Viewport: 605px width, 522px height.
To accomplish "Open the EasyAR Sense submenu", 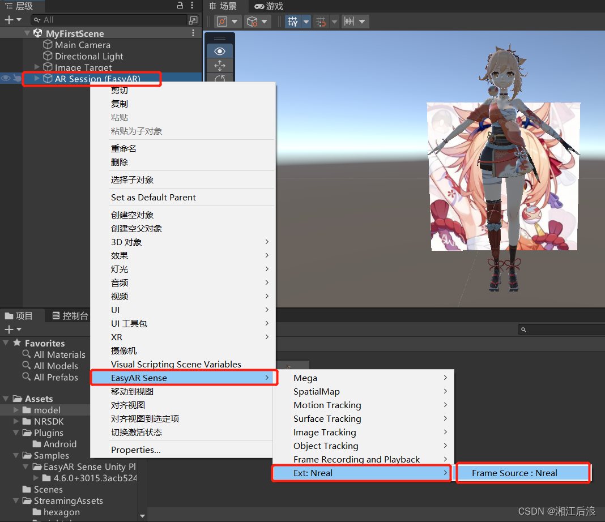I will (184, 378).
